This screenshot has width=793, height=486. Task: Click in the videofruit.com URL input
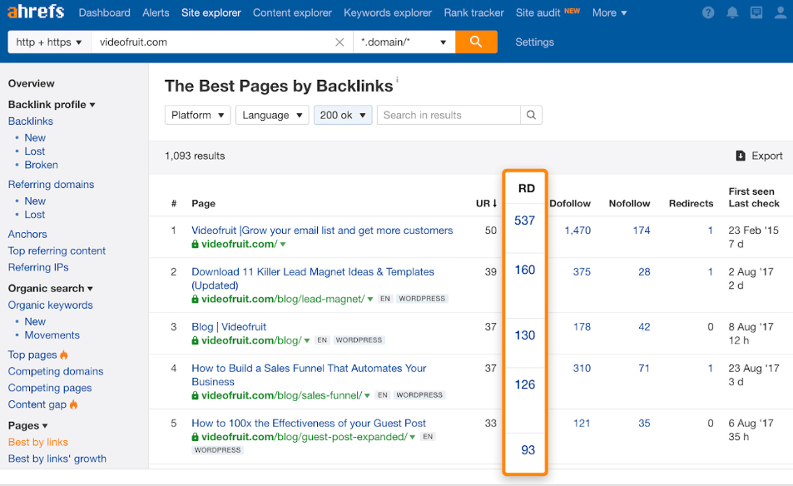coord(212,42)
